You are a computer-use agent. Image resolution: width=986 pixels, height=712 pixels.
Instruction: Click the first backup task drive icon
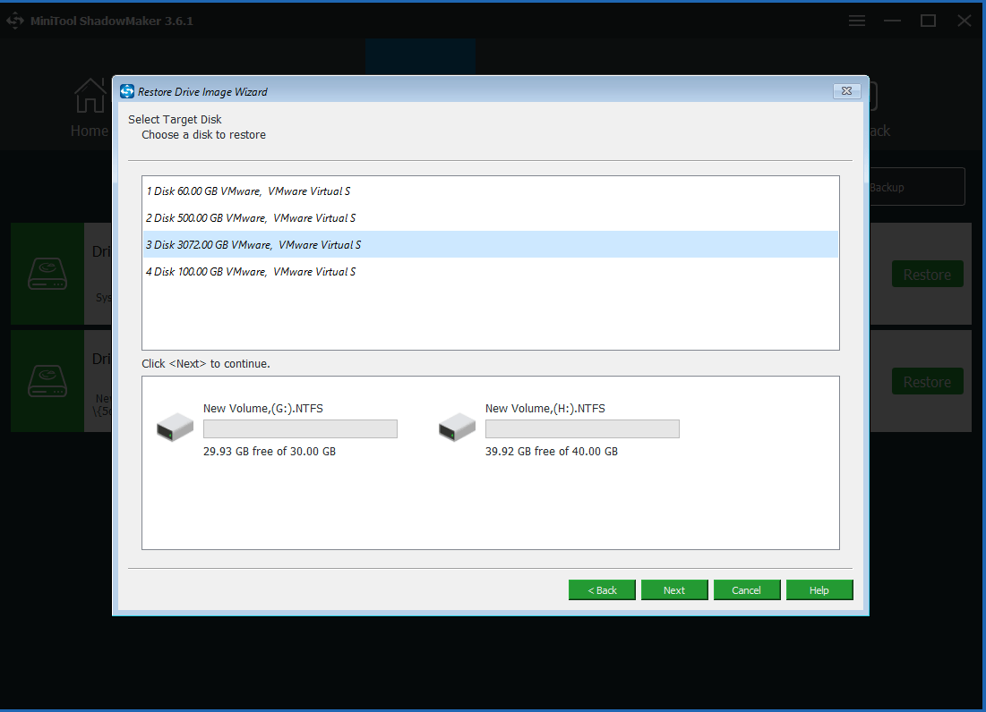47,274
